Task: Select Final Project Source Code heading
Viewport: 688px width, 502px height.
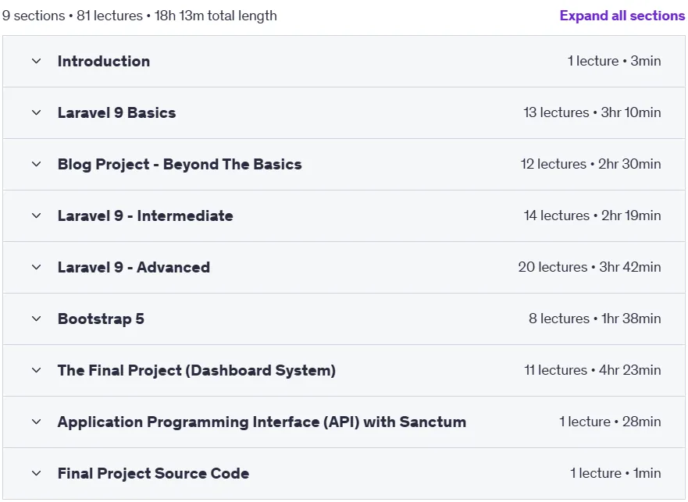Action: (154, 473)
